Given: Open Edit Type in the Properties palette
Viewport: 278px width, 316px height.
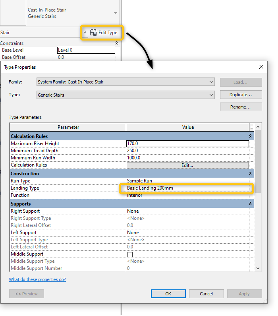Looking at the screenshot, I should pyautogui.click(x=104, y=33).
